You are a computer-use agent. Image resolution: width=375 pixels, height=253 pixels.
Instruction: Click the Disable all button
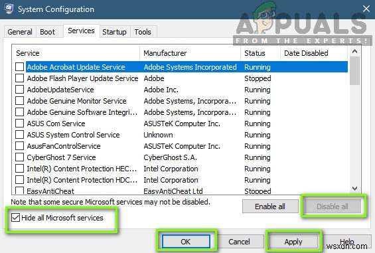(333, 207)
